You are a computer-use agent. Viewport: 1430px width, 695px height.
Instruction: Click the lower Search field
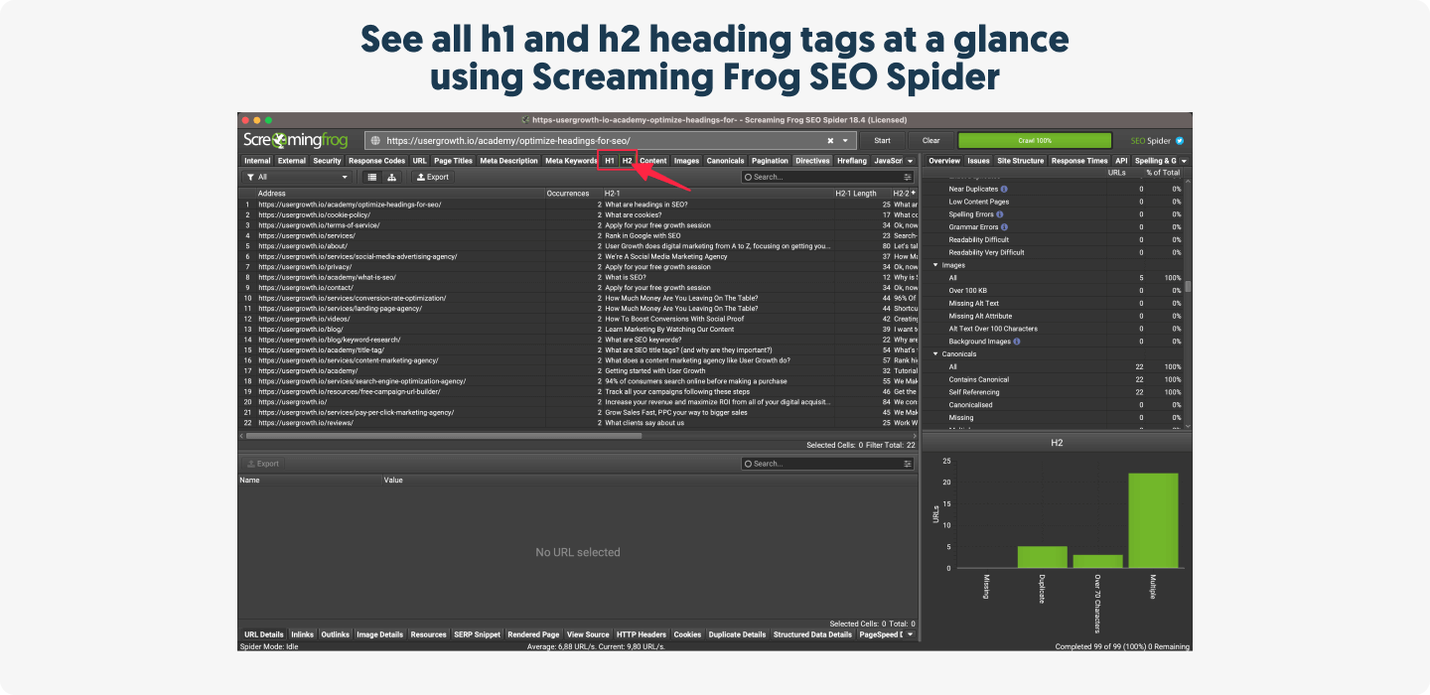[x=827, y=464]
